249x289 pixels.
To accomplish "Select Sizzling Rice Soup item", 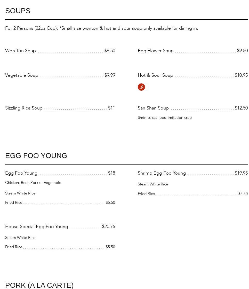I will (x=24, y=108).
